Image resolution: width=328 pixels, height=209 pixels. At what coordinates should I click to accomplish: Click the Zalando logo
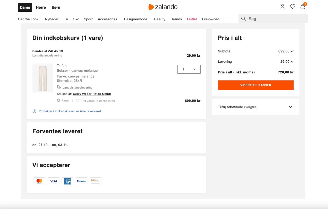click(x=163, y=7)
